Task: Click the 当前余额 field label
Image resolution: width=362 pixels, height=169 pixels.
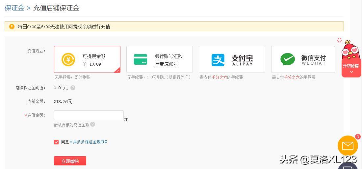Action: click(x=37, y=101)
